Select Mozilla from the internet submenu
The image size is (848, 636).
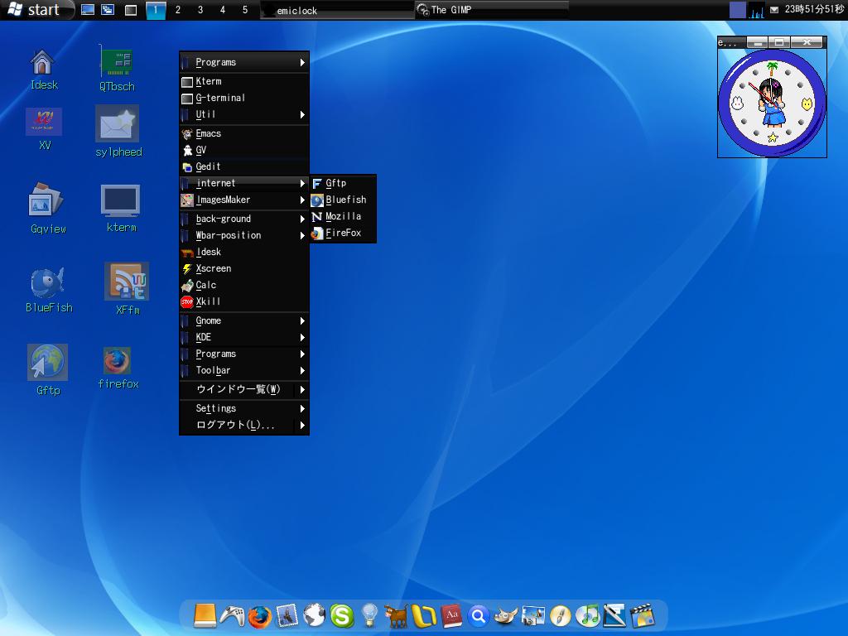pyautogui.click(x=343, y=217)
